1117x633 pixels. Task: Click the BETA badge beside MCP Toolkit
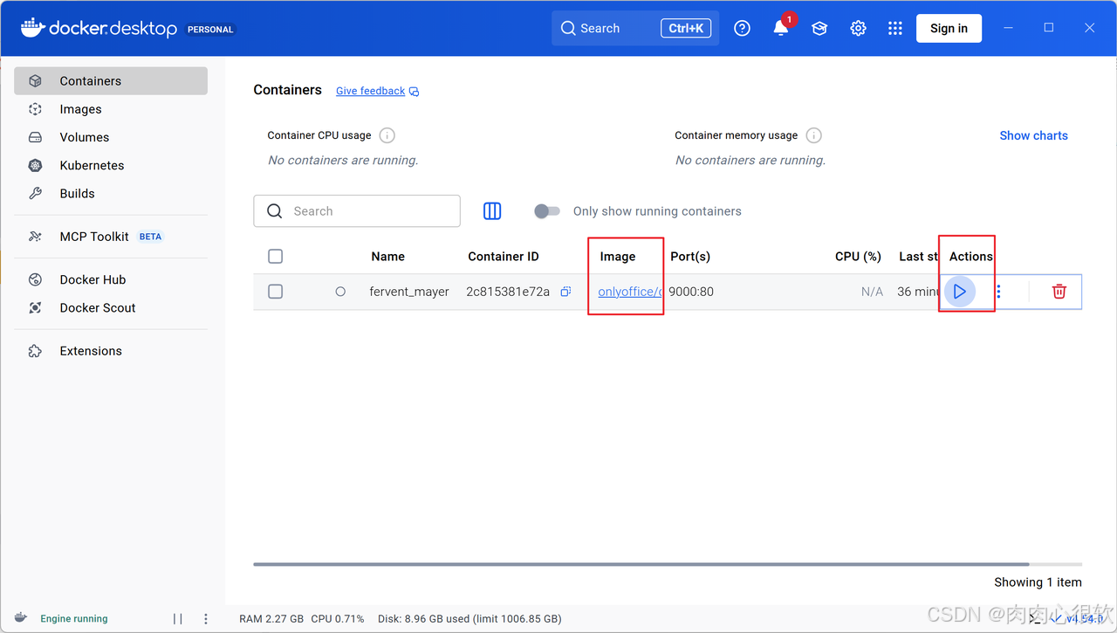pos(151,237)
